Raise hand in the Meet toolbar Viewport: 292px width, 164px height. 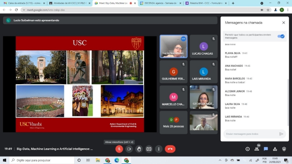click(139, 149)
